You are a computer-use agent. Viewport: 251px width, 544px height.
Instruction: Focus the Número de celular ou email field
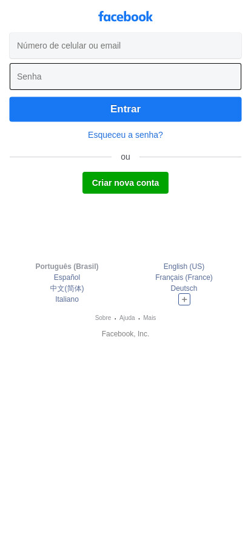pyautogui.click(x=125, y=46)
